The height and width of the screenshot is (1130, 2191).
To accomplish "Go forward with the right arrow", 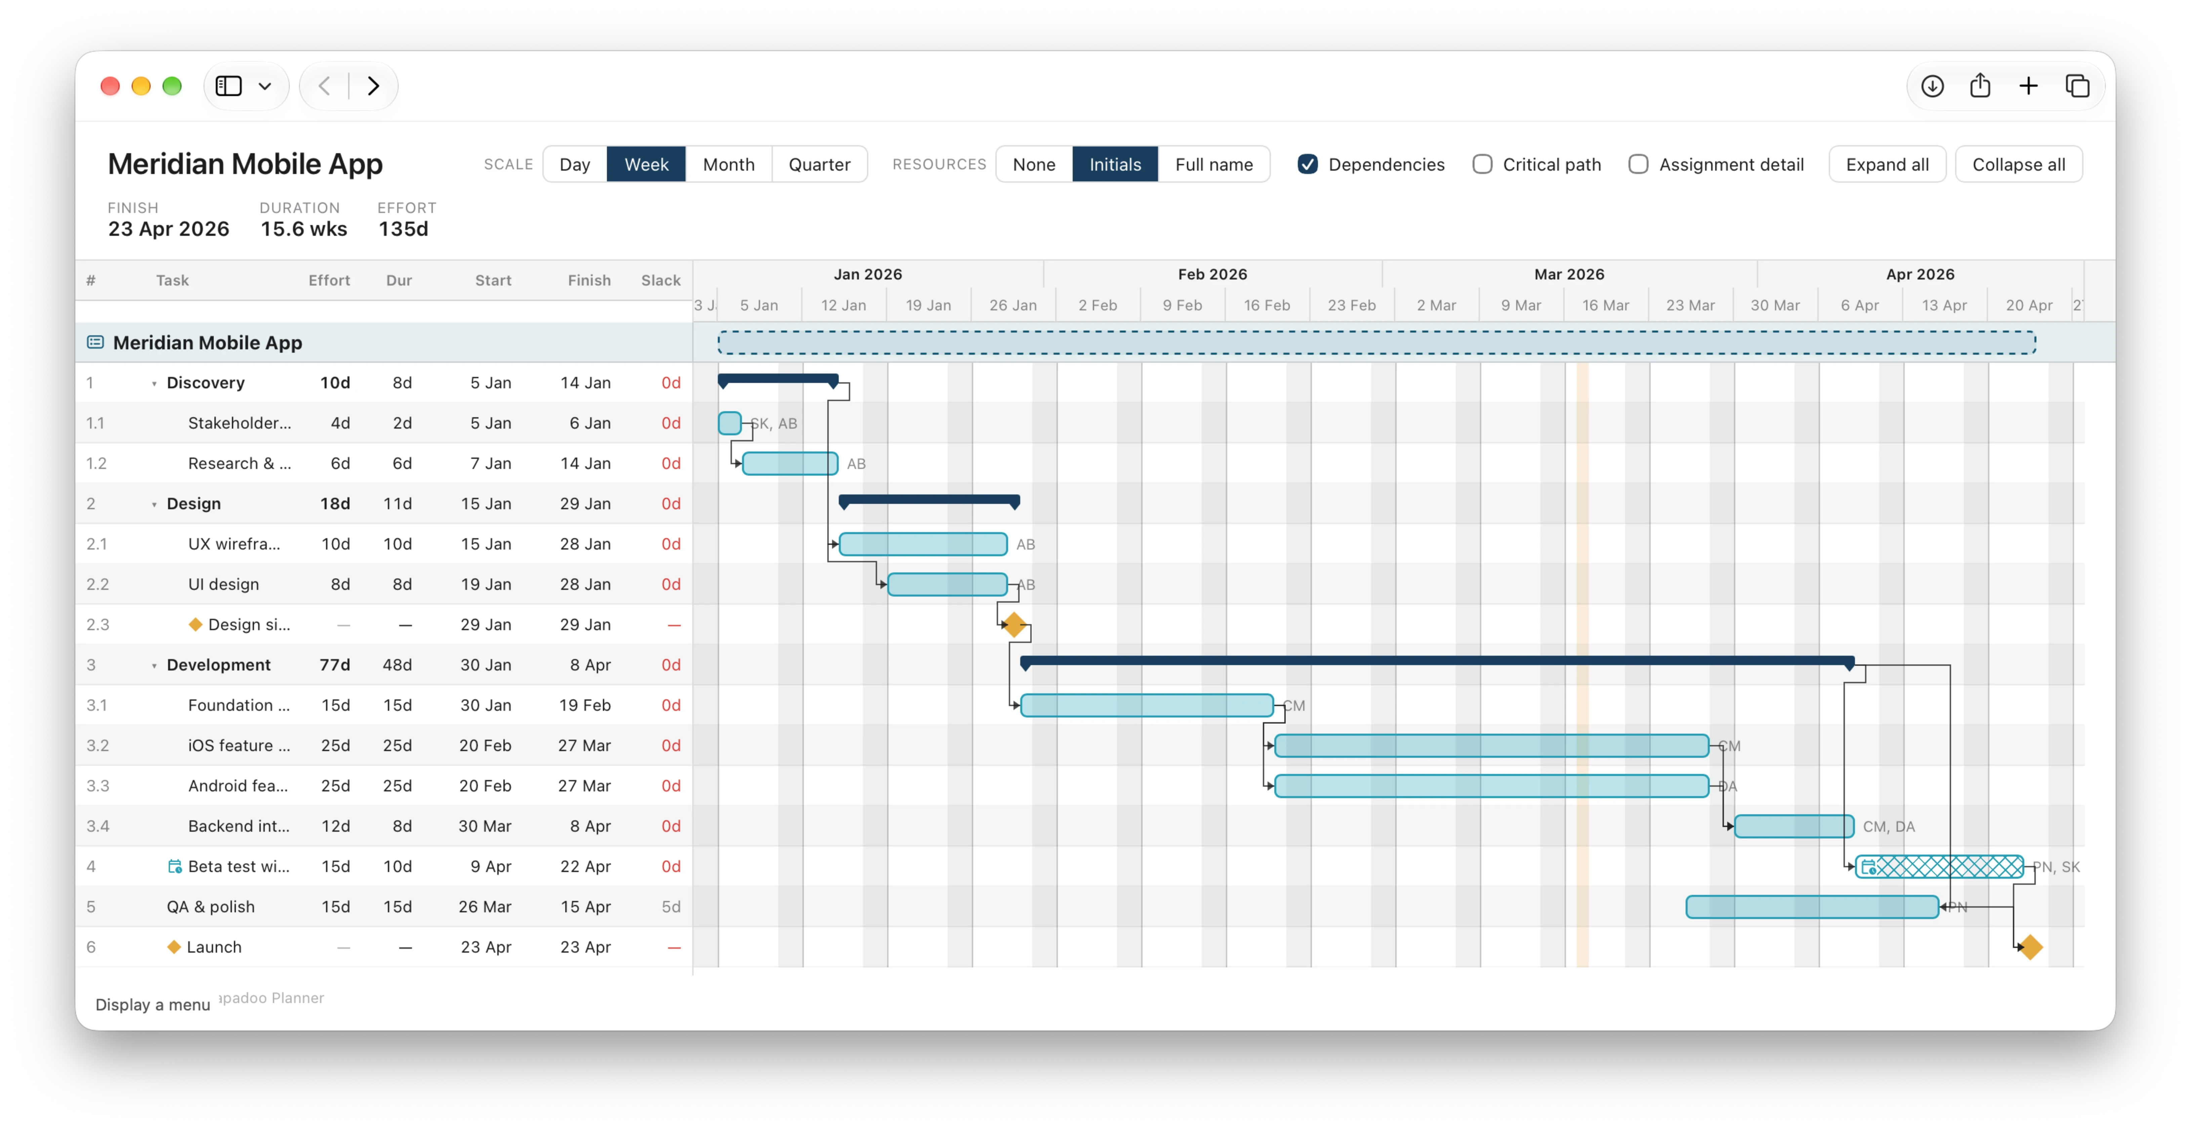I will click(x=373, y=86).
